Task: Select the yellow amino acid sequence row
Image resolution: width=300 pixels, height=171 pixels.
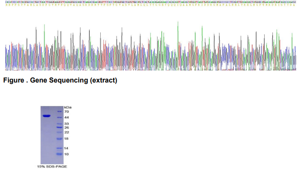Action: (151, 5)
